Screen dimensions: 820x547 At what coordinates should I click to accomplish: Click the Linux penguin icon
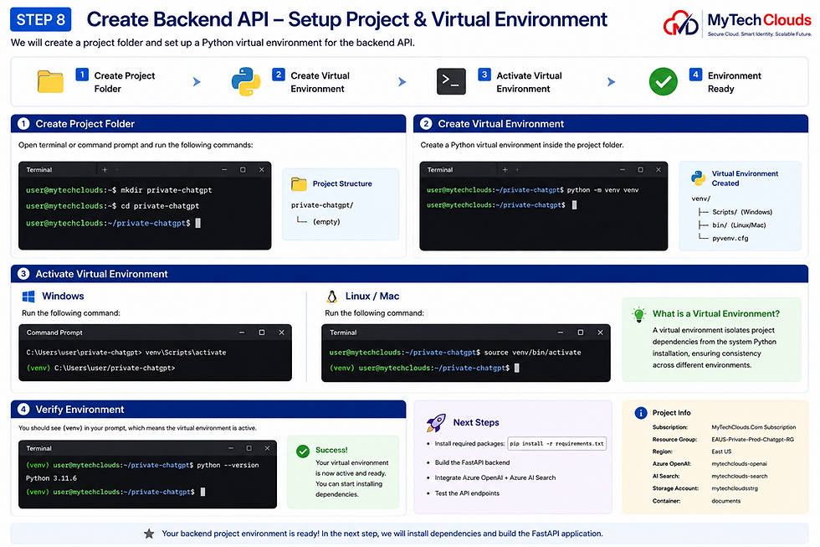pos(331,297)
